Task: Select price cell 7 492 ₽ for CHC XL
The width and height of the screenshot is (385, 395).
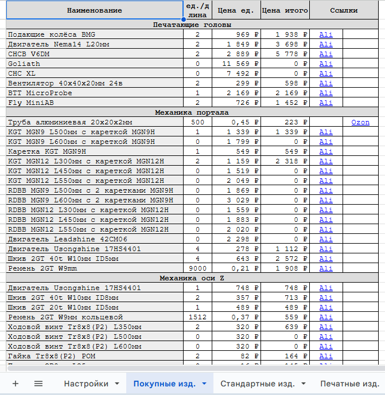Action: coord(236,73)
